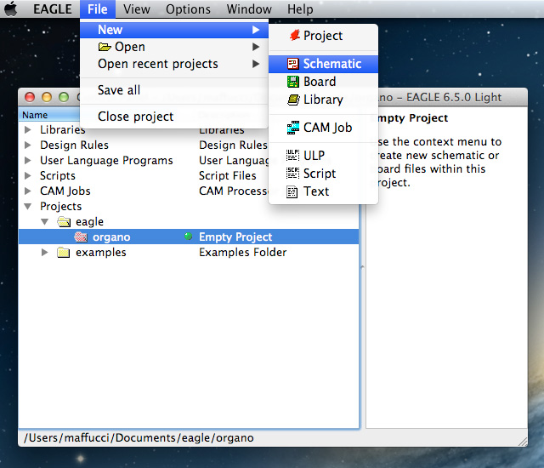Click the Schematic icon in New submenu
The height and width of the screenshot is (468, 544).
tap(292, 64)
